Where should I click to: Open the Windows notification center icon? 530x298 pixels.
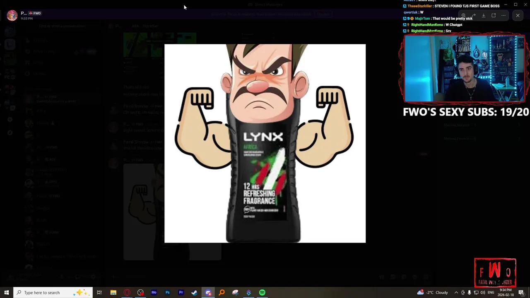(521, 293)
